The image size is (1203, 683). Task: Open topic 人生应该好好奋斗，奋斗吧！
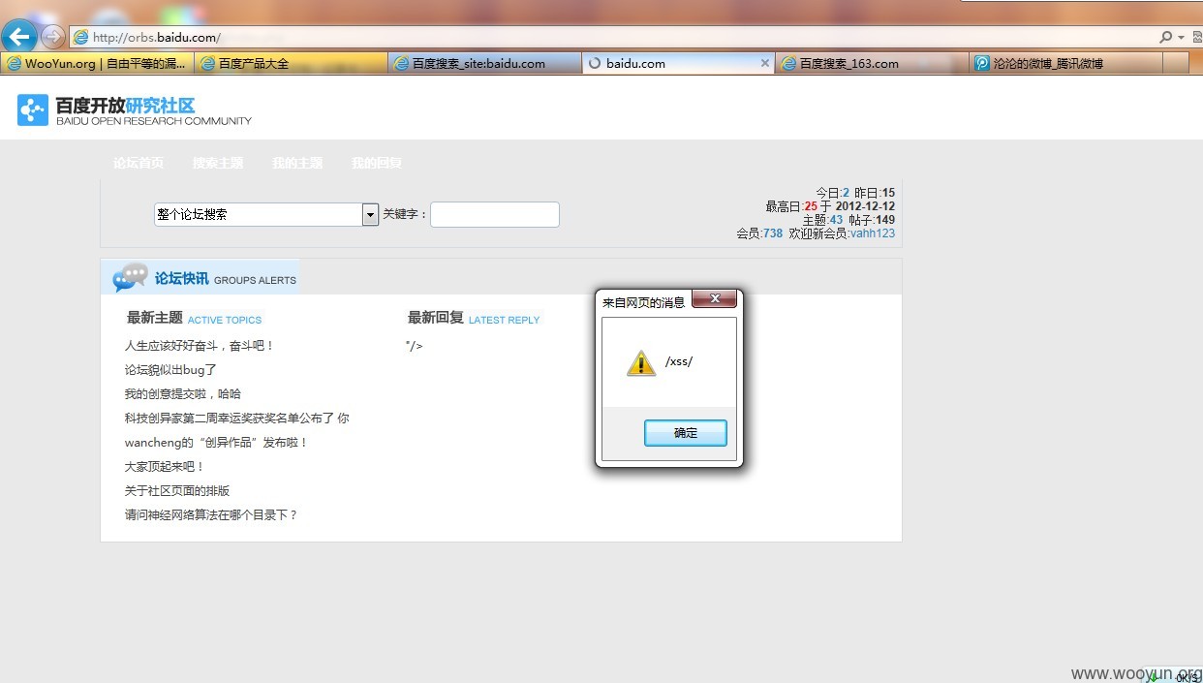pos(200,346)
